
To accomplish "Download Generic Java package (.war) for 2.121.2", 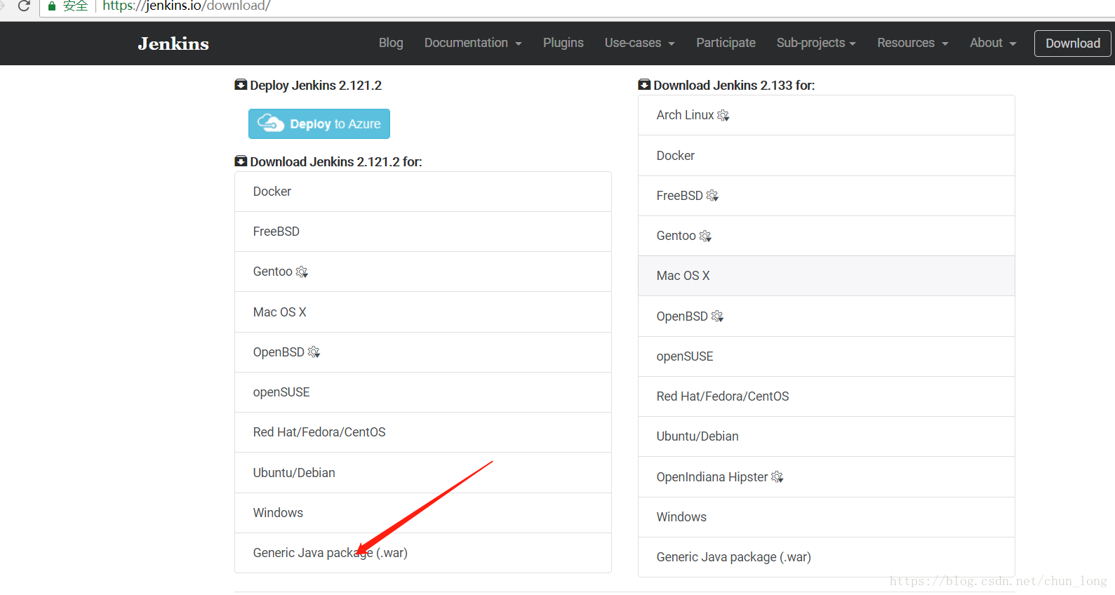I will pyautogui.click(x=423, y=553).
